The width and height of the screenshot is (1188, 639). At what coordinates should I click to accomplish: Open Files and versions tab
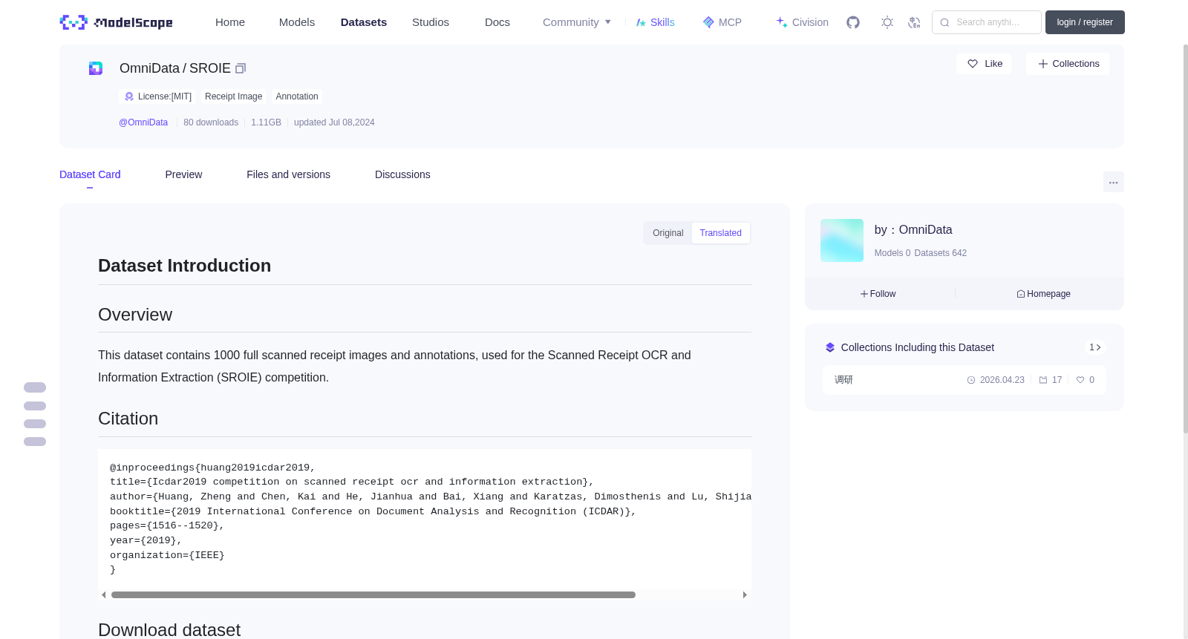click(288, 174)
